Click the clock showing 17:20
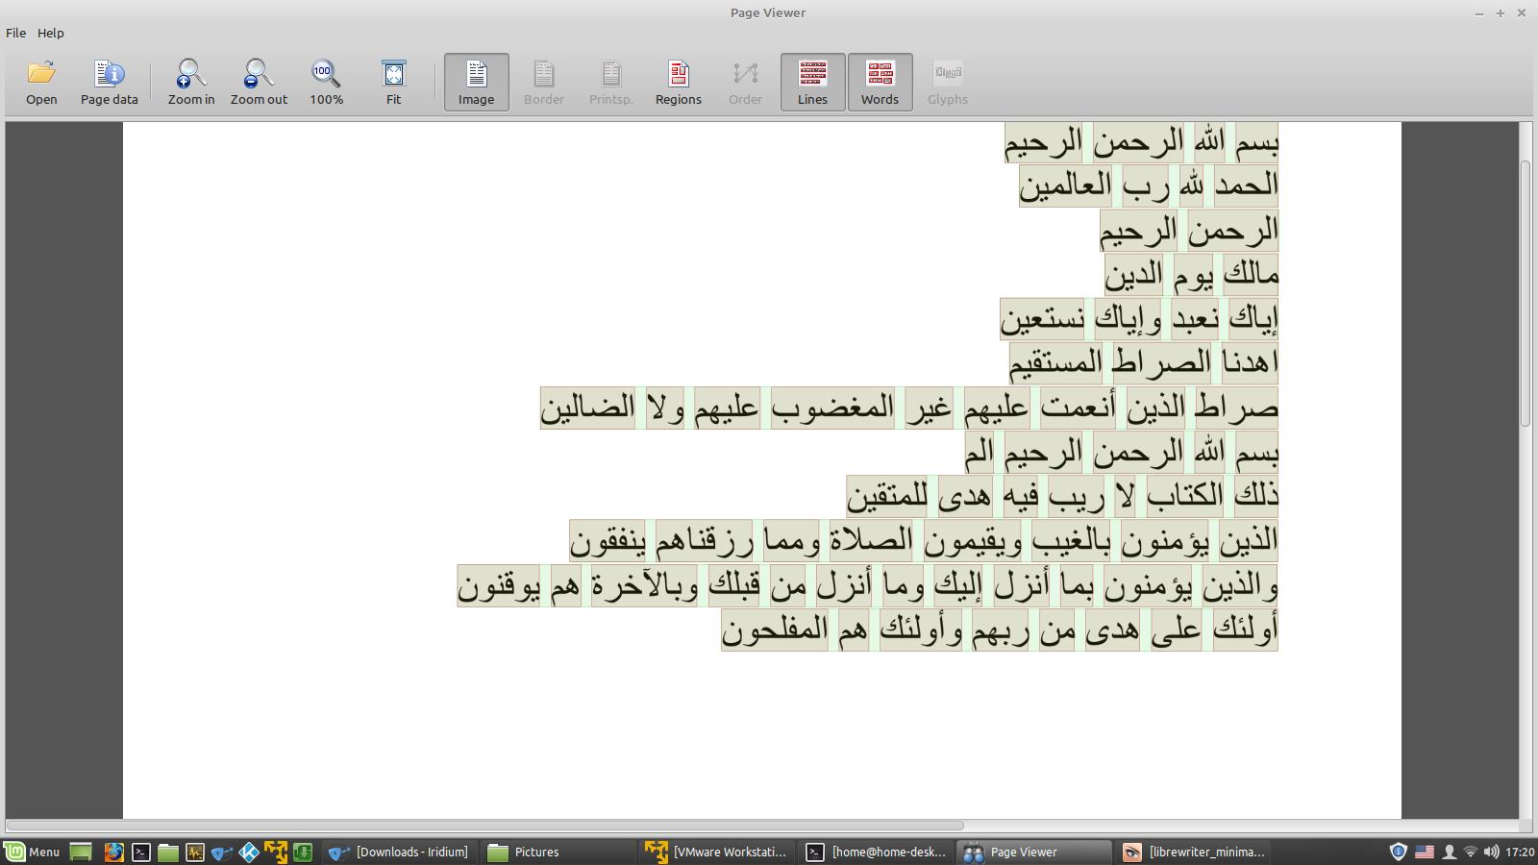 [1520, 852]
